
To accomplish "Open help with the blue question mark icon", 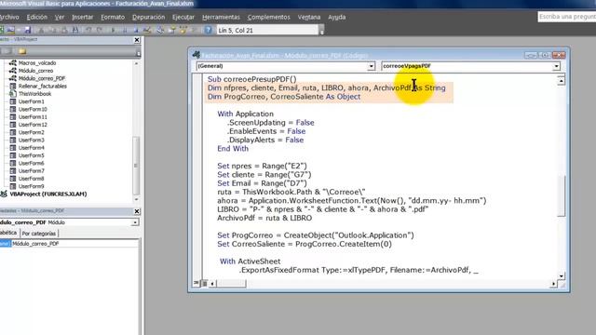I will (208, 30).
